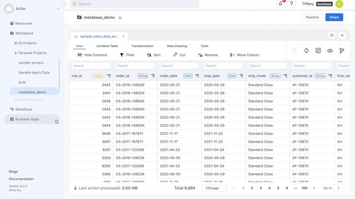Change the 100/page rows dropdown

coord(214,188)
